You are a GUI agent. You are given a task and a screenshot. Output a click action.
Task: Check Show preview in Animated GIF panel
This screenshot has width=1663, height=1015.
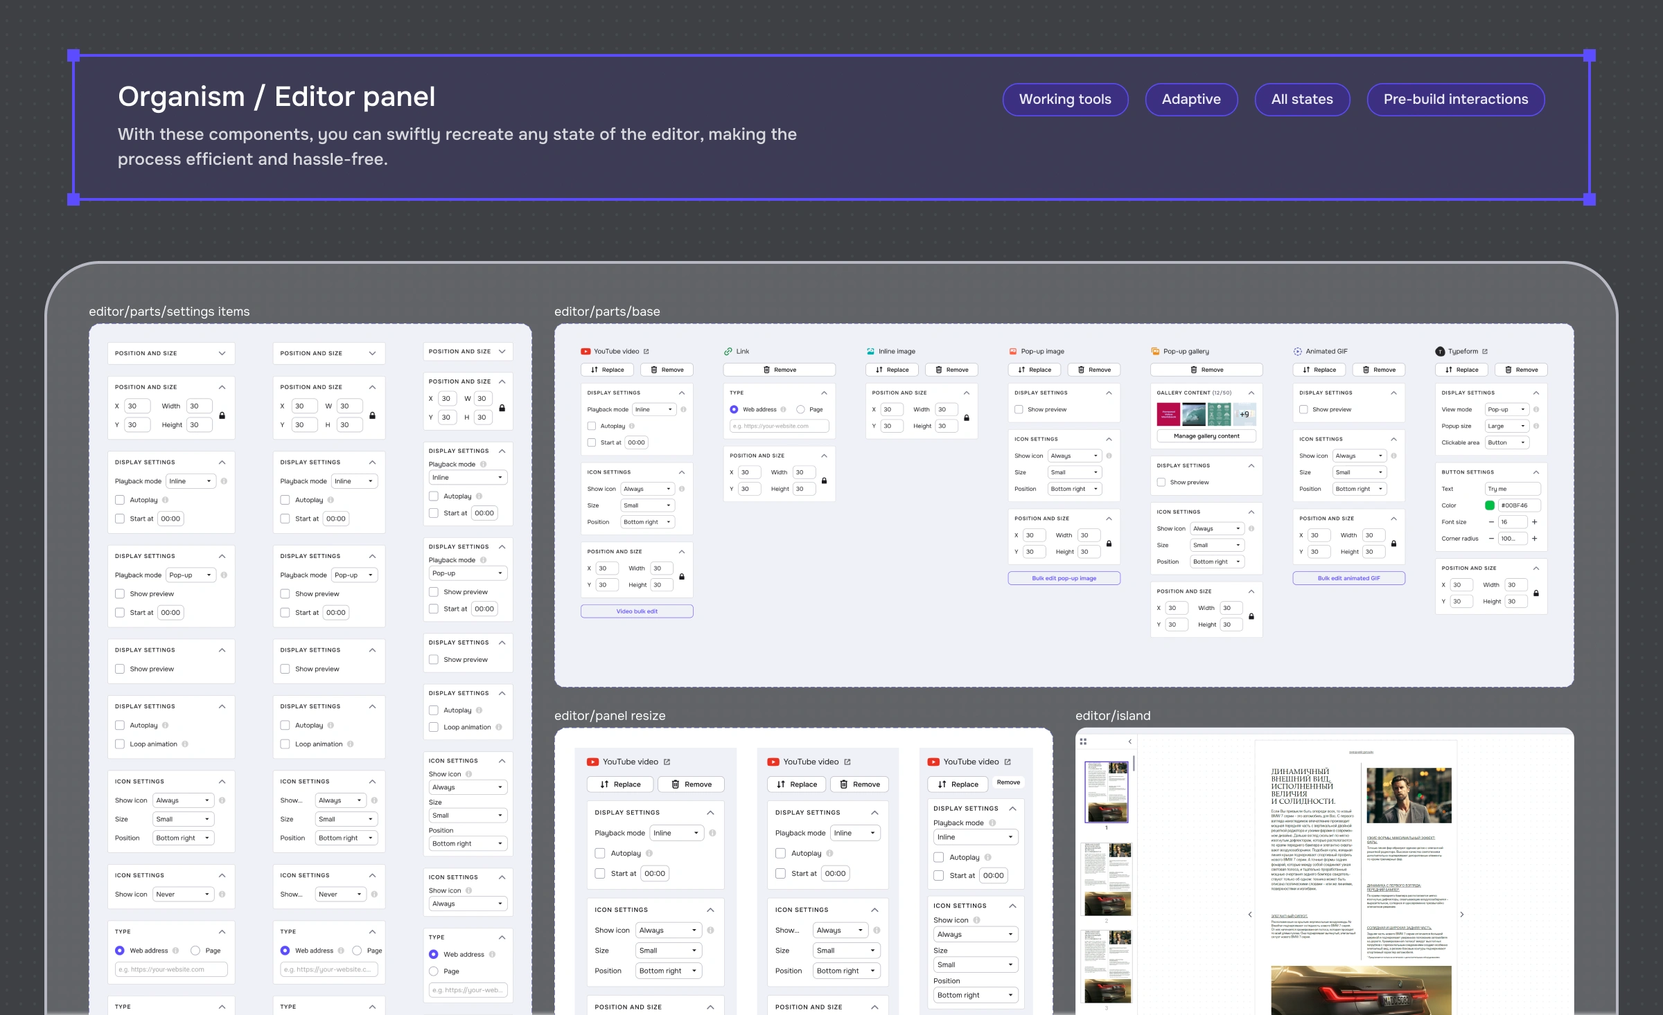(x=1303, y=410)
